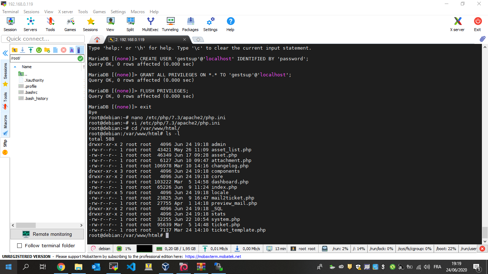Open Settings from the toolbar
488x274 pixels.
[210, 24]
